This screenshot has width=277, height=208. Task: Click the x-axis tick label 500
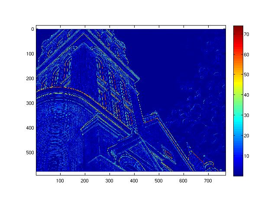[159, 181]
